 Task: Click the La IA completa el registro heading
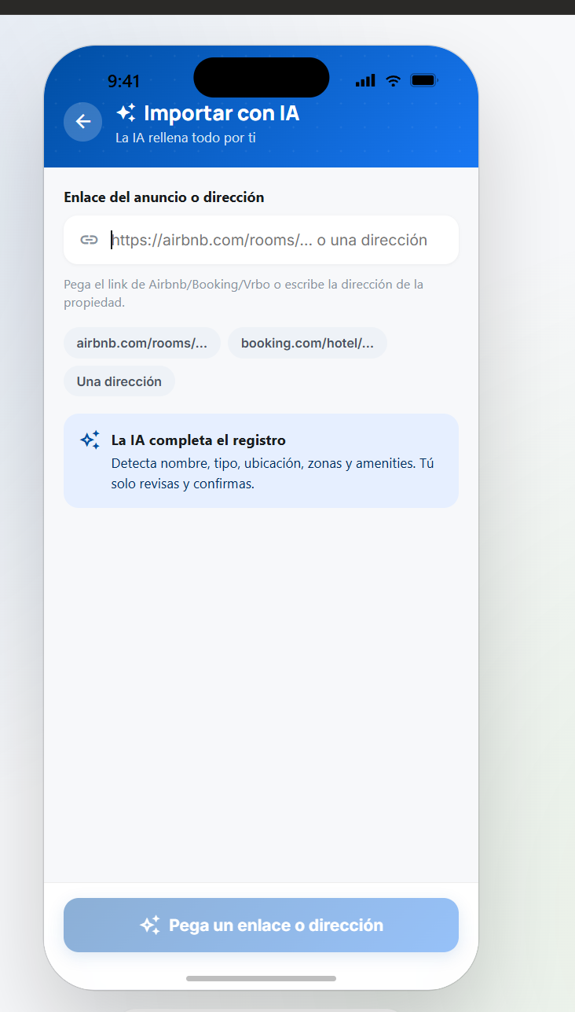coord(199,440)
